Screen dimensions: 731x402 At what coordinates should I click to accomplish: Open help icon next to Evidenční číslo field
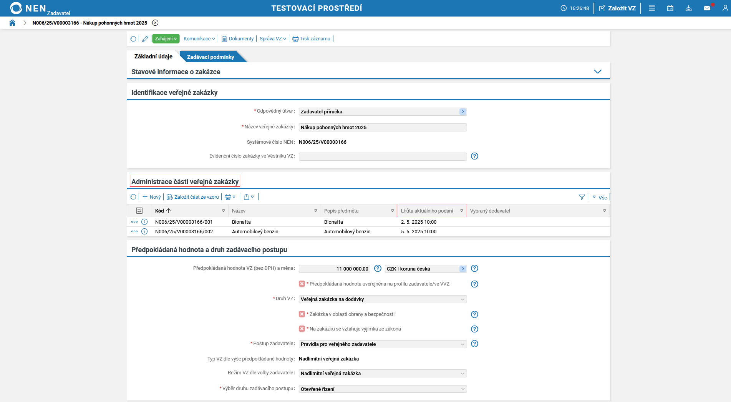click(x=474, y=156)
